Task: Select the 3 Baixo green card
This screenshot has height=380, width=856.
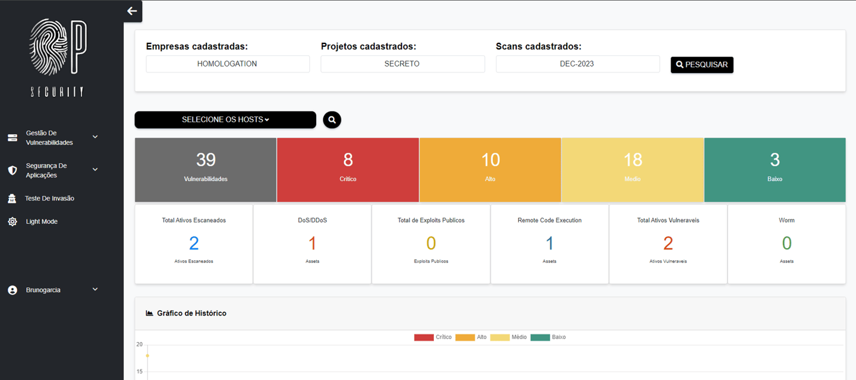Action: pos(775,170)
